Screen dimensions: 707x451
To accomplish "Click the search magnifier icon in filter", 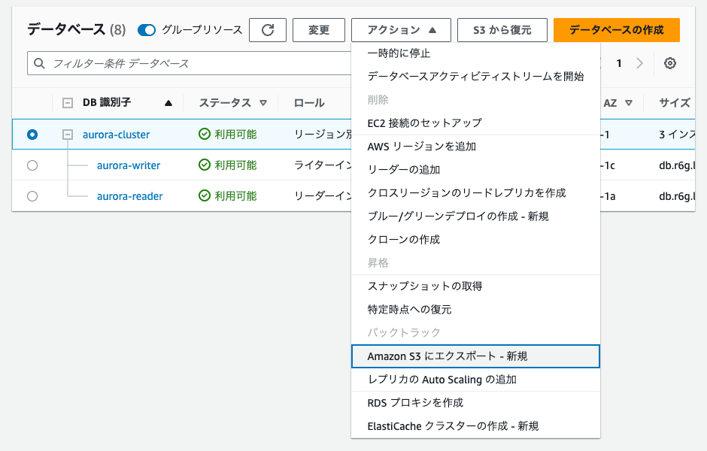I will [39, 63].
